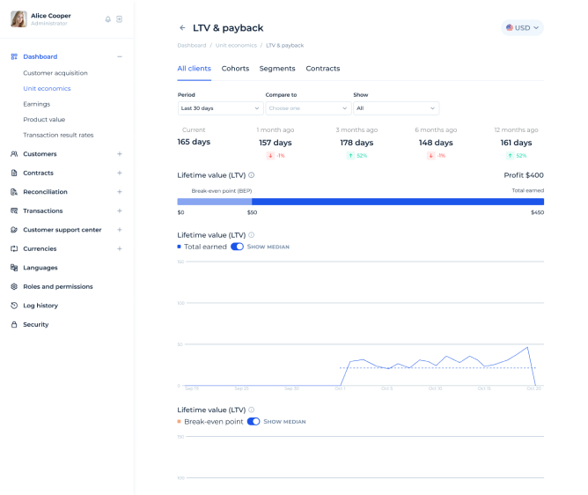588x495 pixels.
Task: Switch to the Segments tab
Action: (277, 69)
